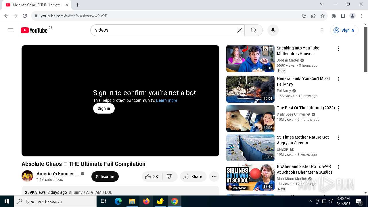Clear the search box with the X
This screenshot has height=207, width=368.
pos(239,30)
